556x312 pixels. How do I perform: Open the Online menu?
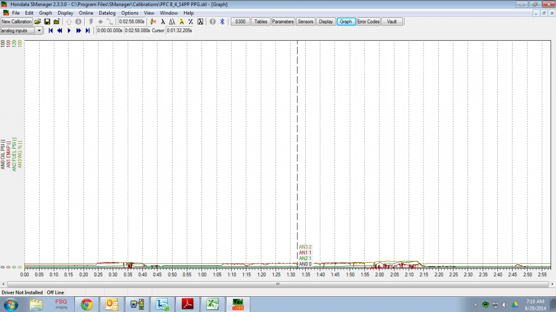coord(86,12)
